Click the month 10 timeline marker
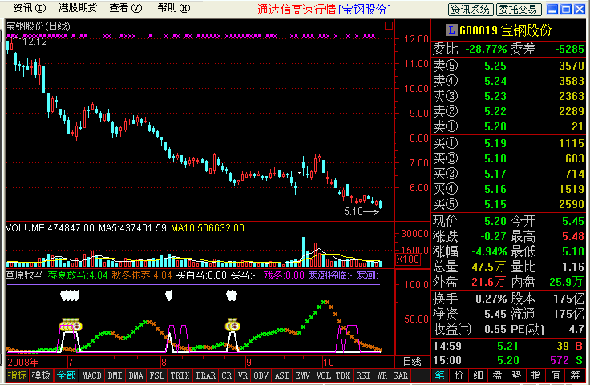The height and width of the screenshot is (385, 590). click(x=328, y=362)
